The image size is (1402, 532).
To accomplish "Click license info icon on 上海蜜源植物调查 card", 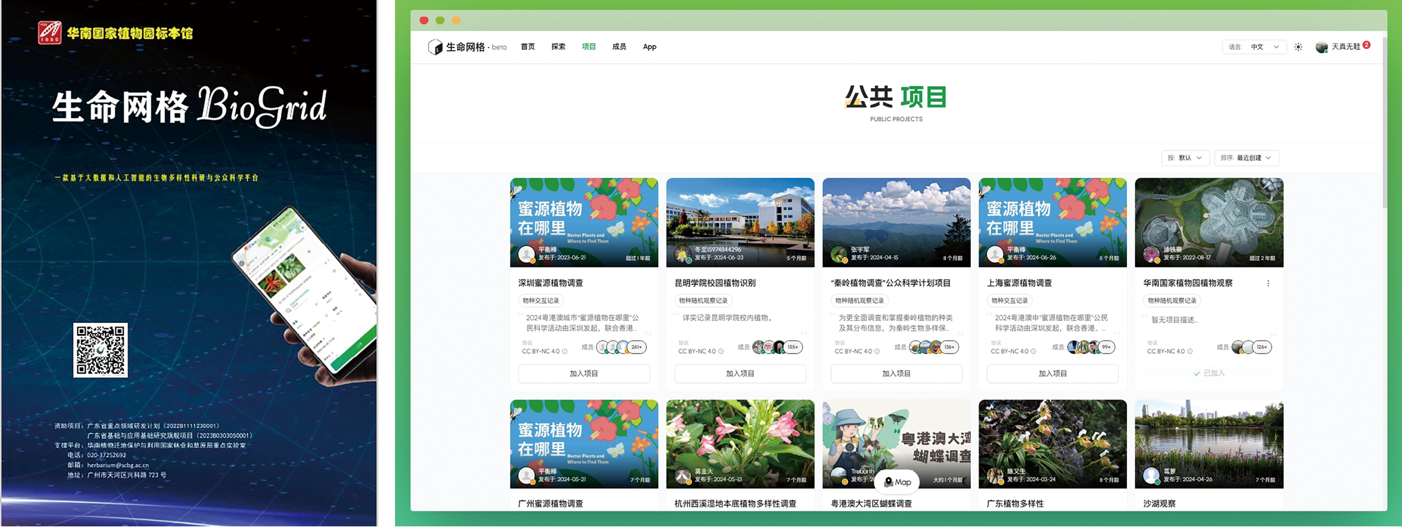I will coord(1033,352).
